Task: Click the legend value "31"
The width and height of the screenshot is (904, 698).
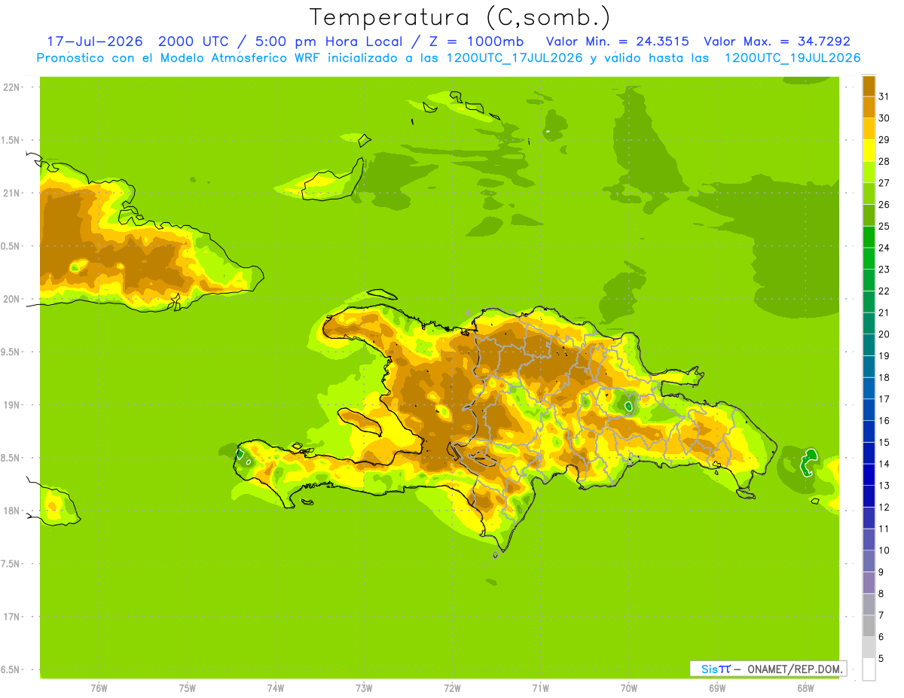Action: click(885, 96)
